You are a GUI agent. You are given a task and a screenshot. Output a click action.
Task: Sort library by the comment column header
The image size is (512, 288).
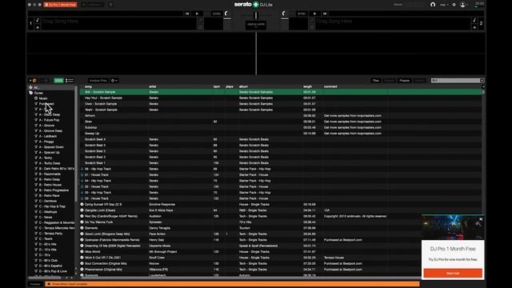click(x=330, y=86)
